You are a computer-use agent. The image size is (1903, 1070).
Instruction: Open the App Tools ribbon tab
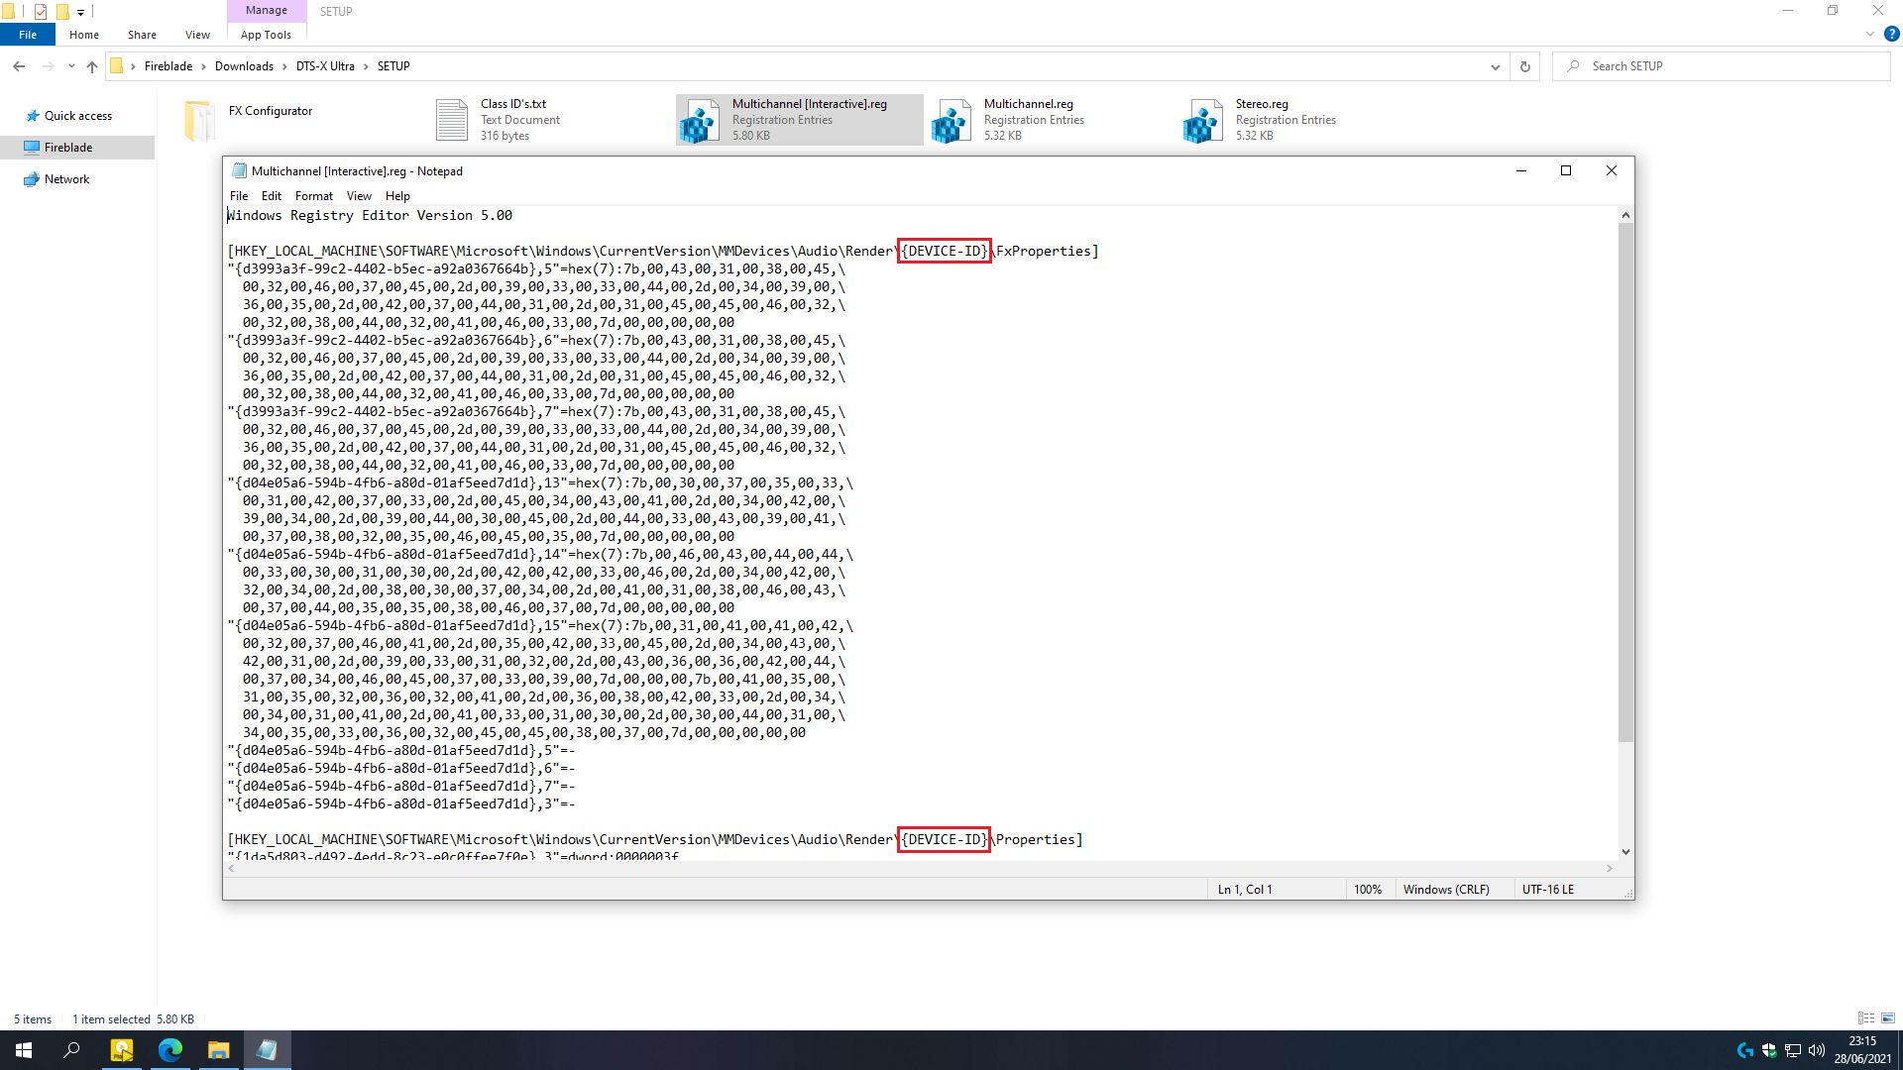click(266, 35)
